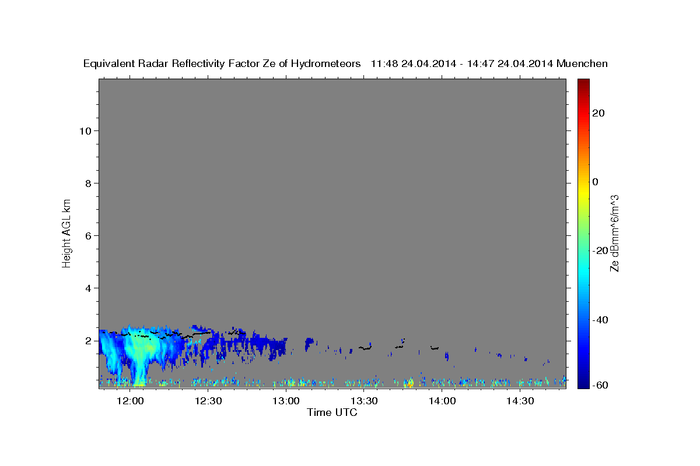
Task: Click the height axis label '2'
Action: 89,340
